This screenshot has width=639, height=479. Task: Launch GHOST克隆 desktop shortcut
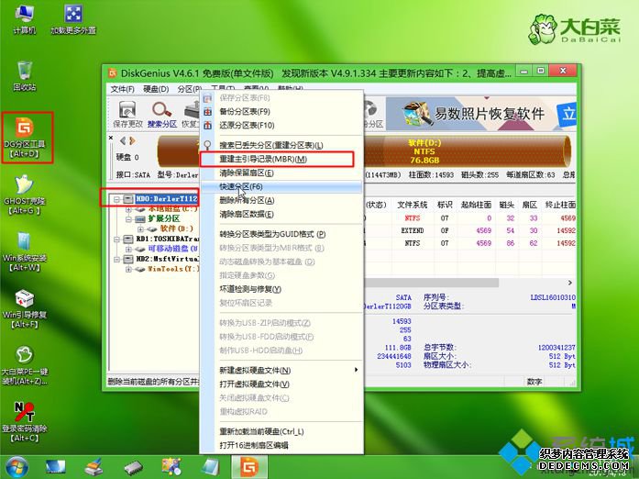coord(25,195)
